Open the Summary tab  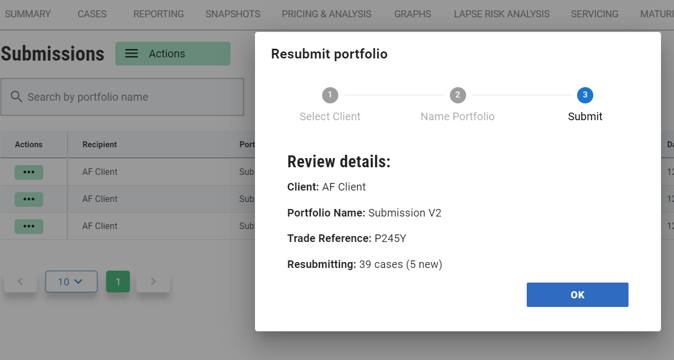click(x=28, y=14)
